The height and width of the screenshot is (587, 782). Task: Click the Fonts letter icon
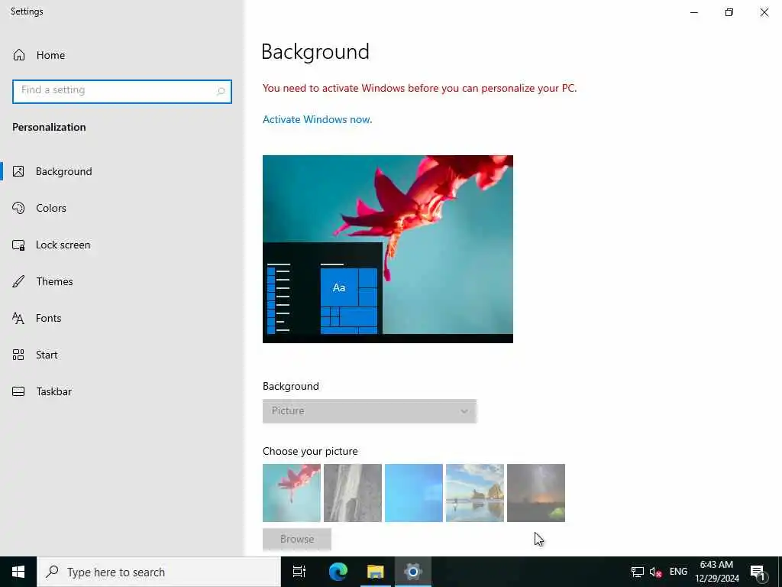pyautogui.click(x=18, y=318)
